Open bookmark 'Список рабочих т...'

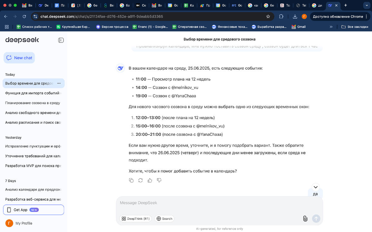tap(34, 27)
